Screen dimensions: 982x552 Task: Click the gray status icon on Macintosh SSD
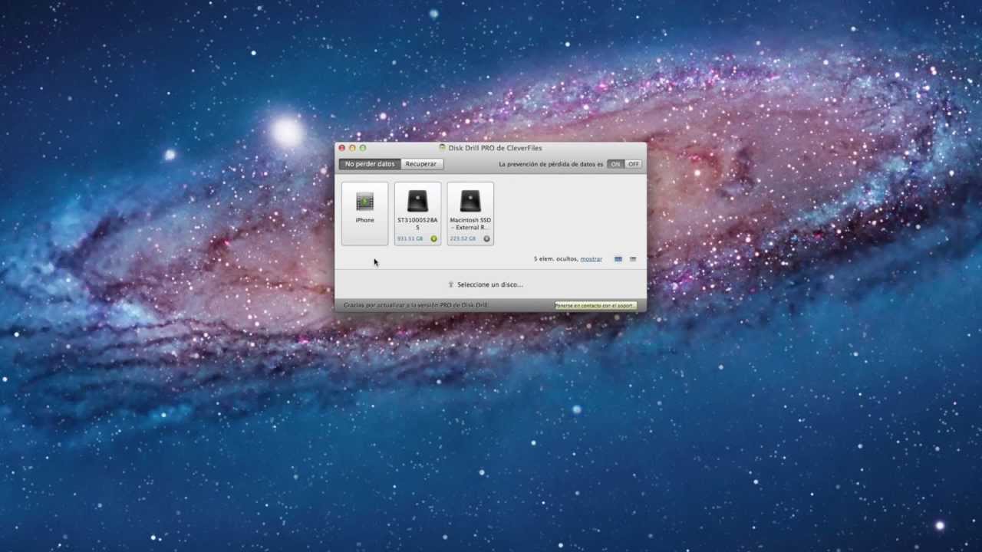coord(486,238)
